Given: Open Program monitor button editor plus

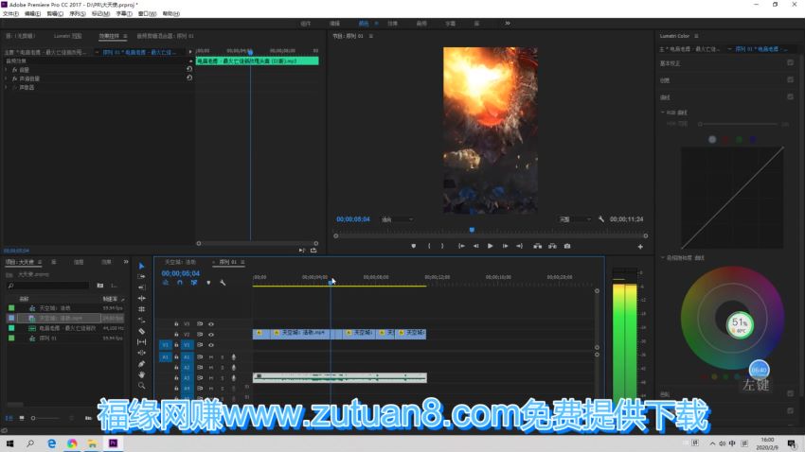Looking at the screenshot, I should (640, 247).
